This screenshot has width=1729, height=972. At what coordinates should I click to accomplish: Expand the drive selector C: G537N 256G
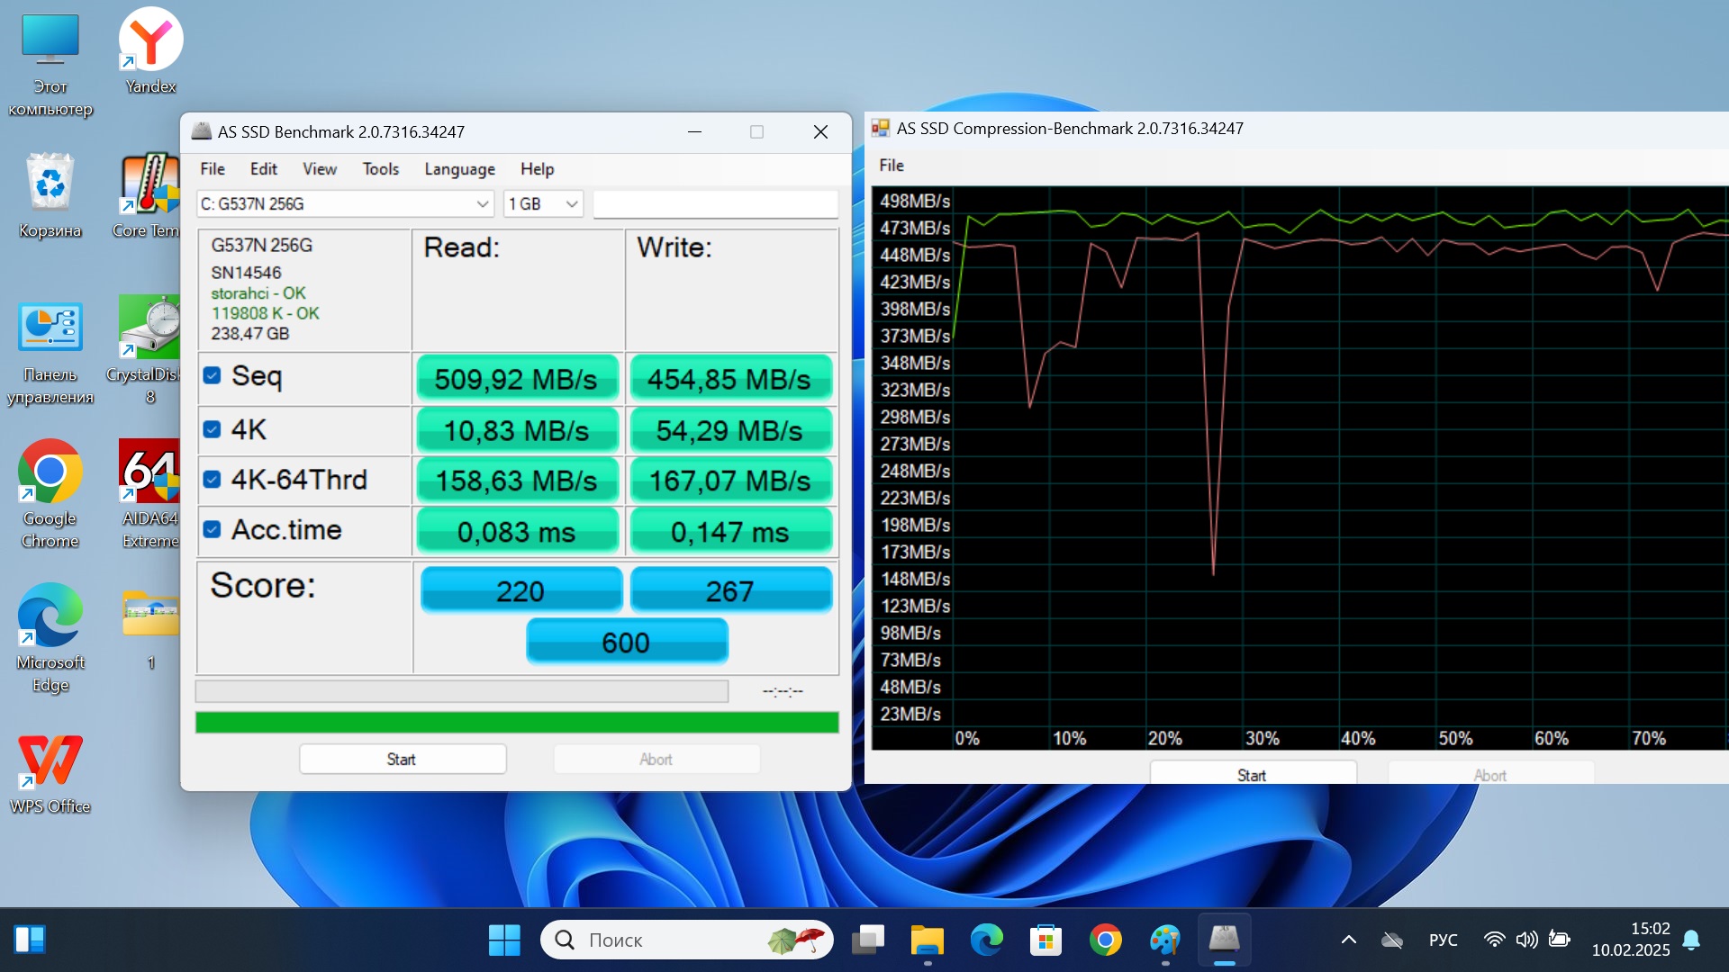coord(346,203)
